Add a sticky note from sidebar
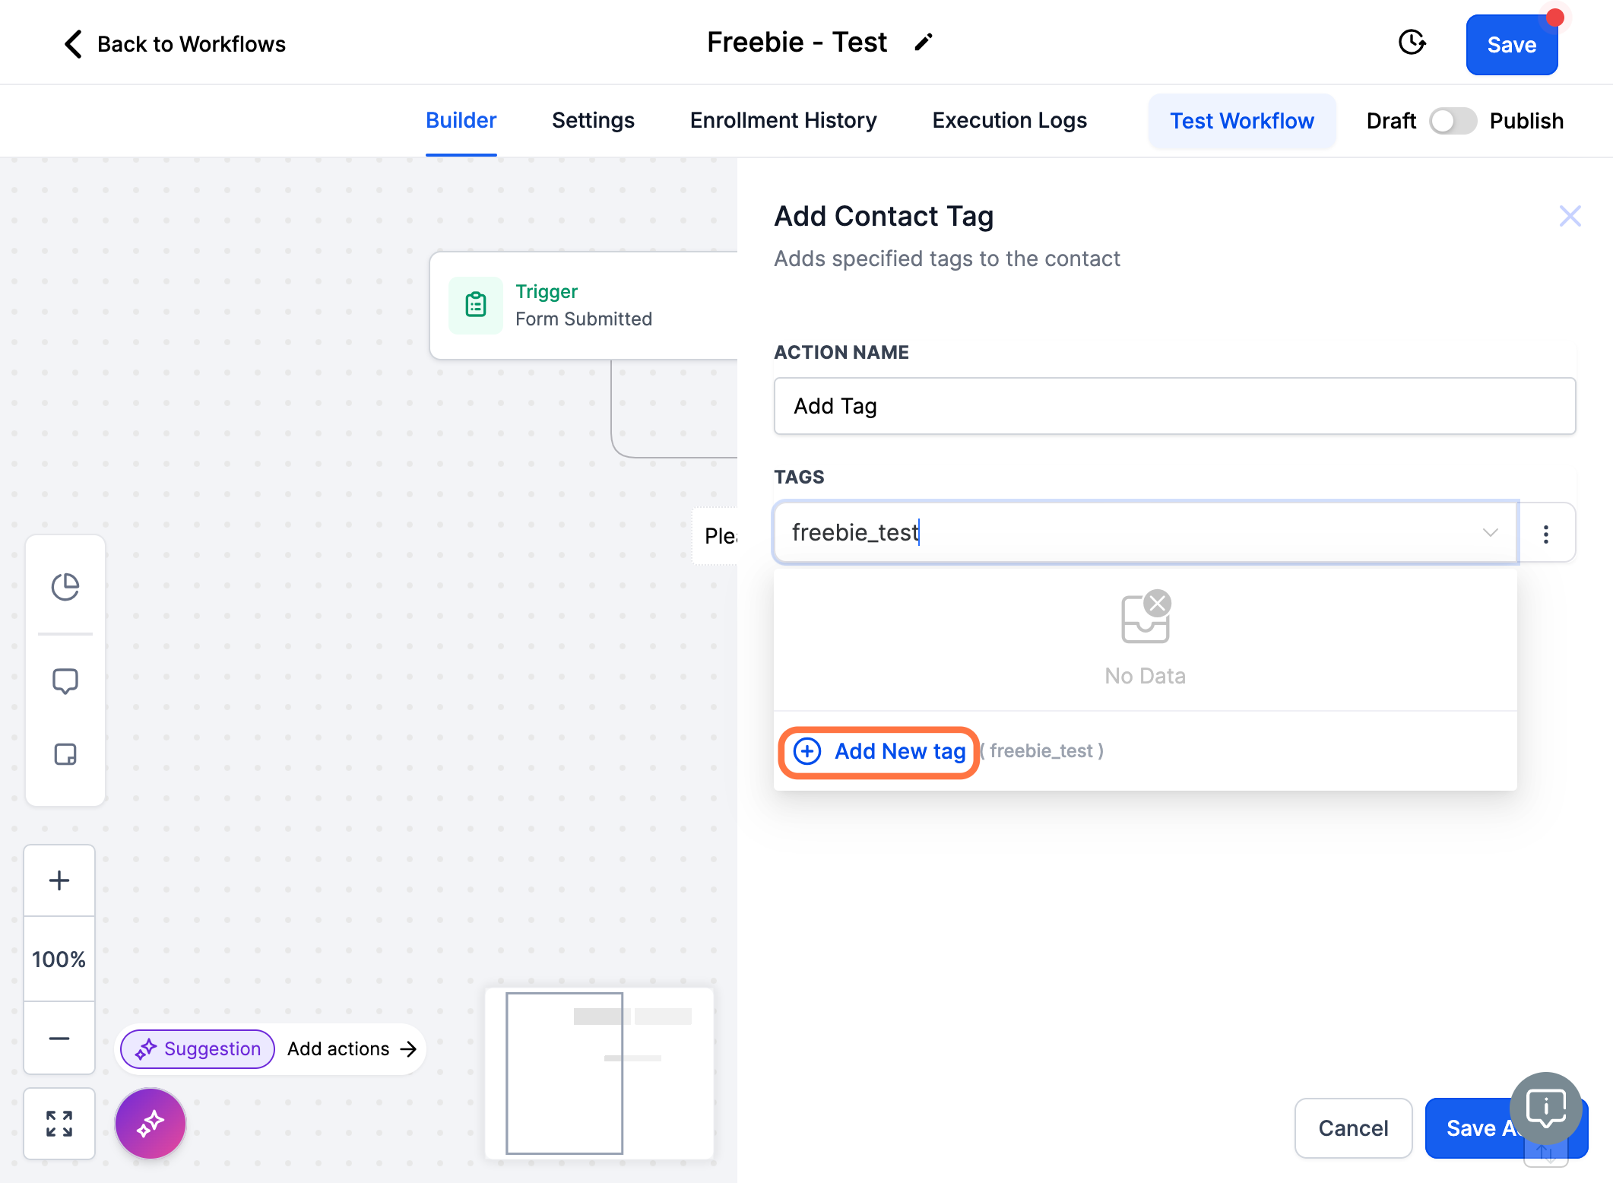Screen dimensions: 1613x1183 pyautogui.click(x=65, y=754)
